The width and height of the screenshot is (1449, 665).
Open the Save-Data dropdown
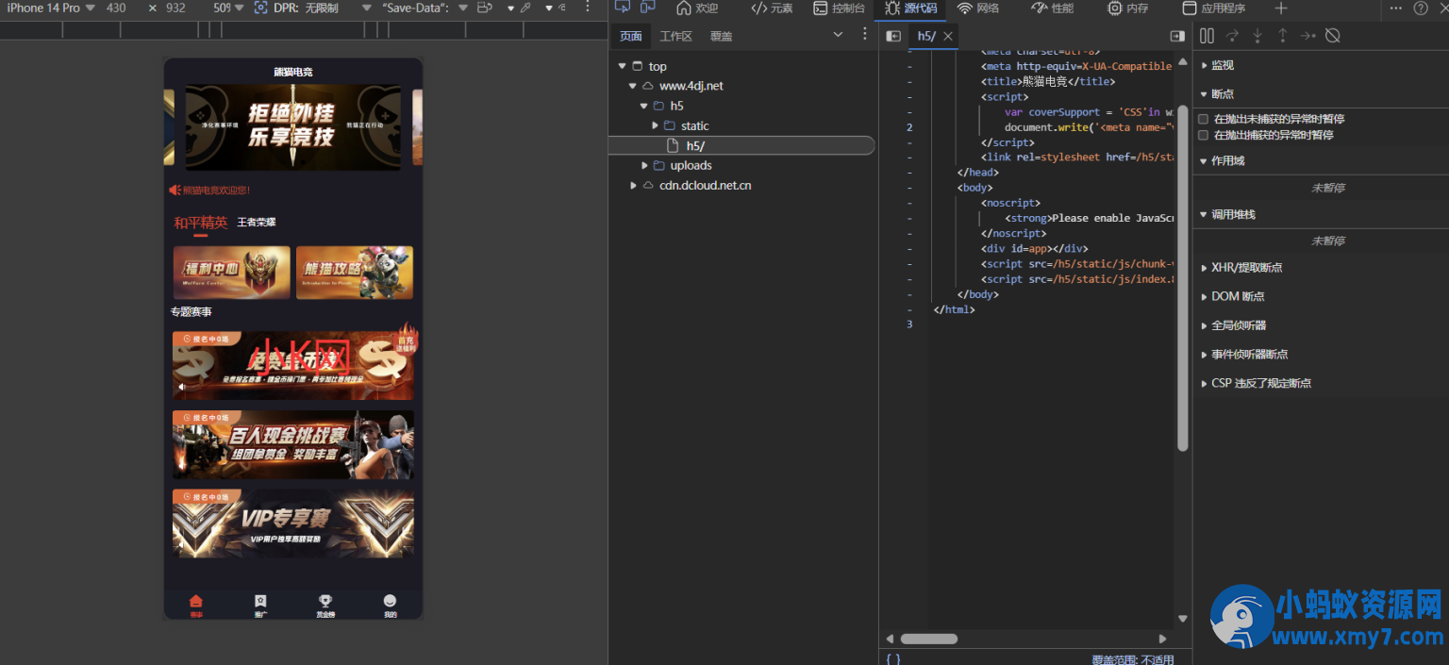425,8
